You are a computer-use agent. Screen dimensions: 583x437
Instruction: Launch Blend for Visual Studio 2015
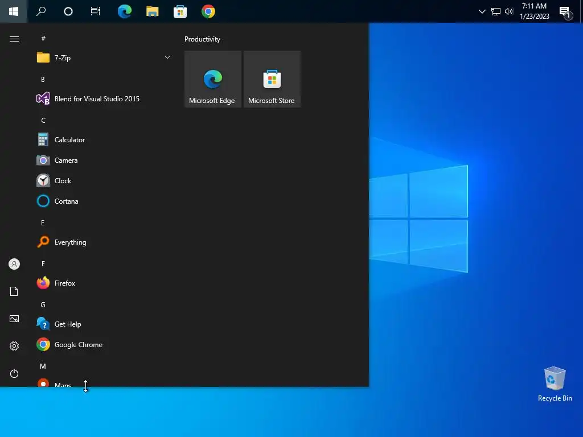coord(104,99)
